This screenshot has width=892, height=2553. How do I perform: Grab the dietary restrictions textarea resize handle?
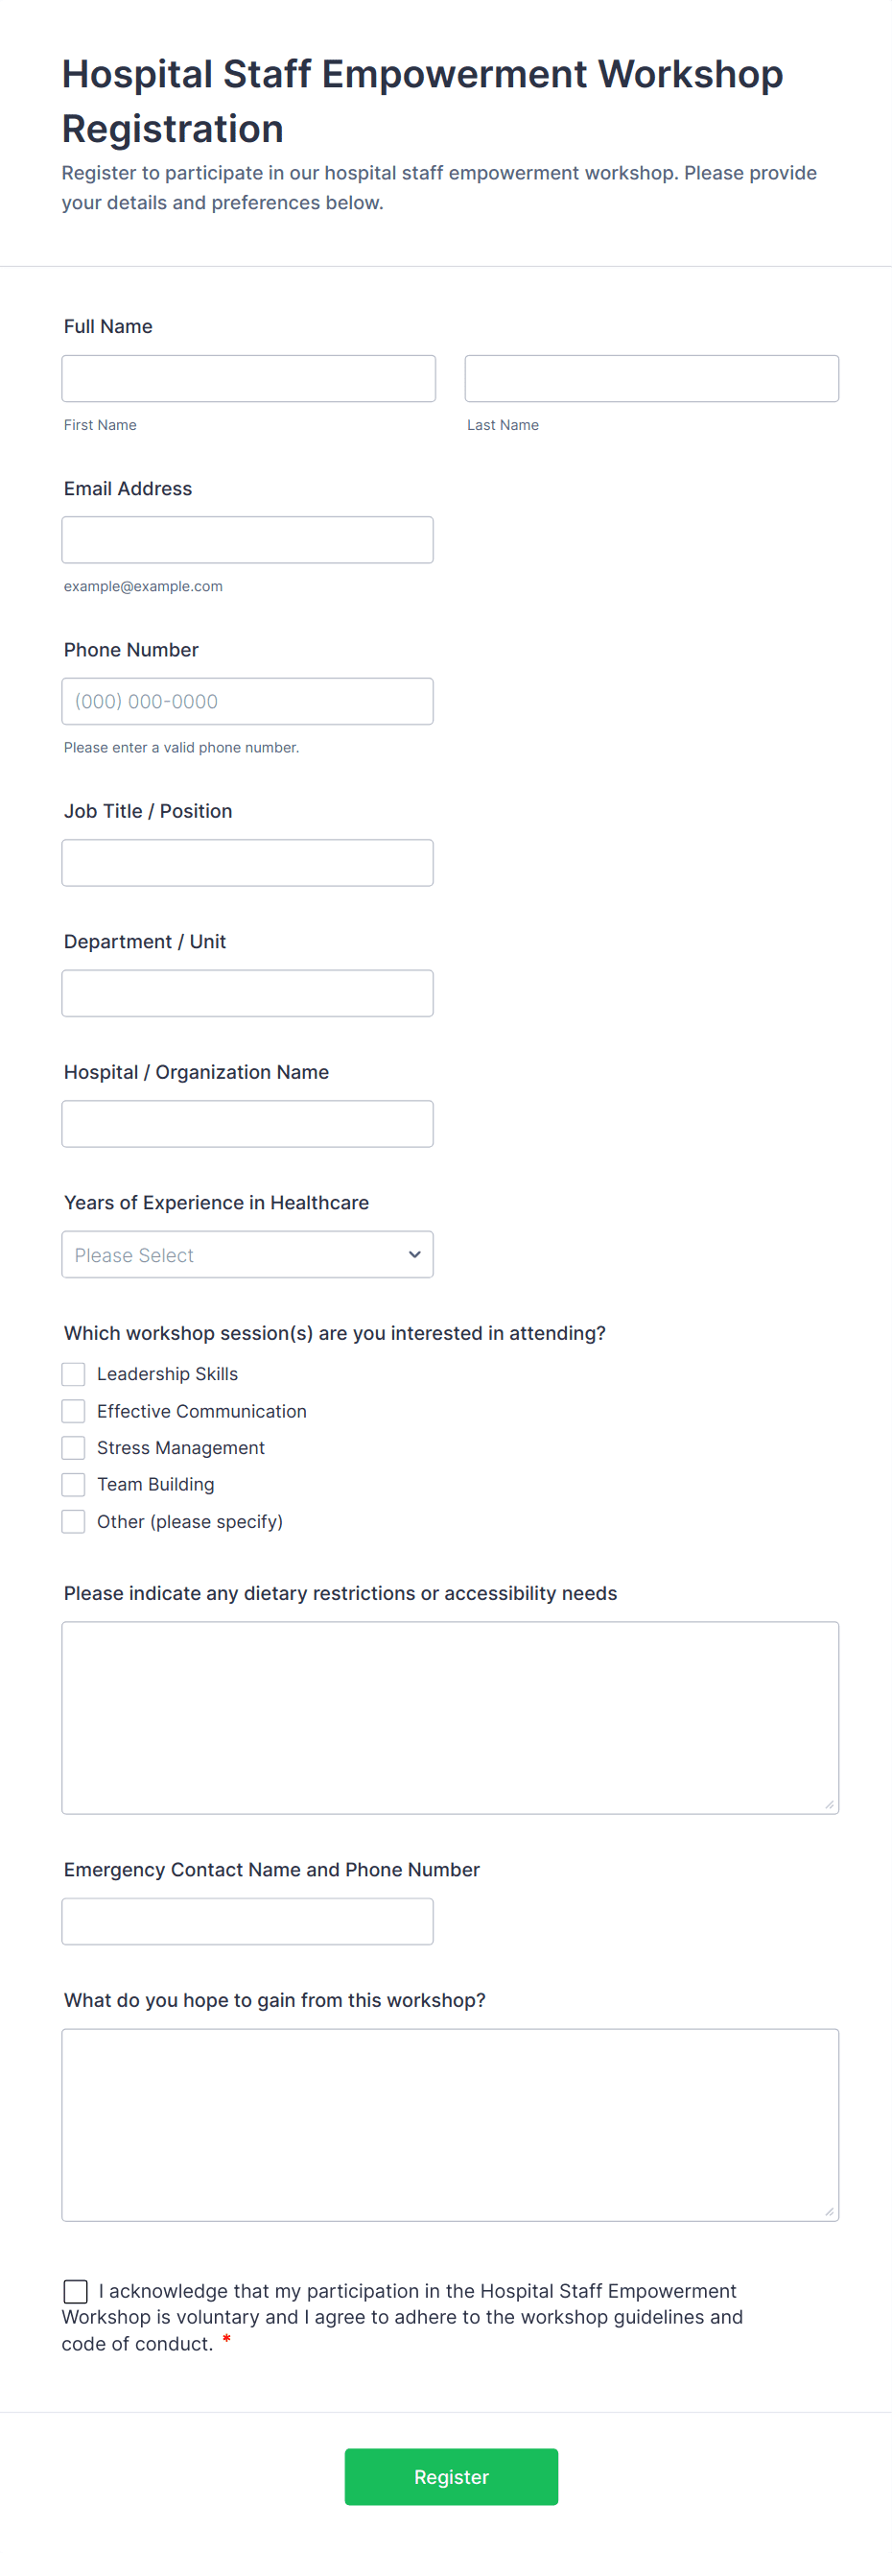829,1803
